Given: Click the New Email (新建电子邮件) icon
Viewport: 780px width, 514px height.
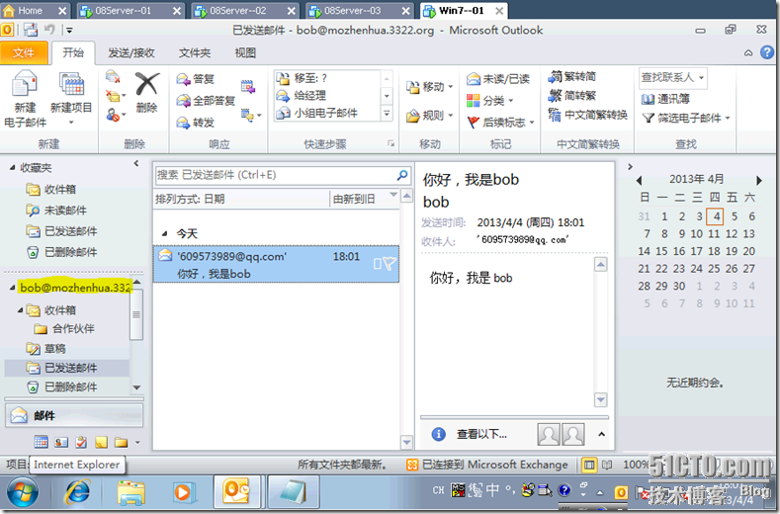Looking at the screenshot, I should coord(25,99).
